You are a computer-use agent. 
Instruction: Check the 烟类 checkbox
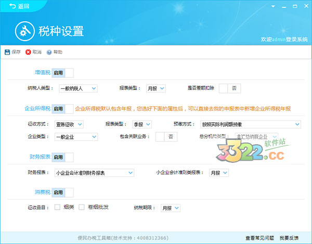coord(58,207)
